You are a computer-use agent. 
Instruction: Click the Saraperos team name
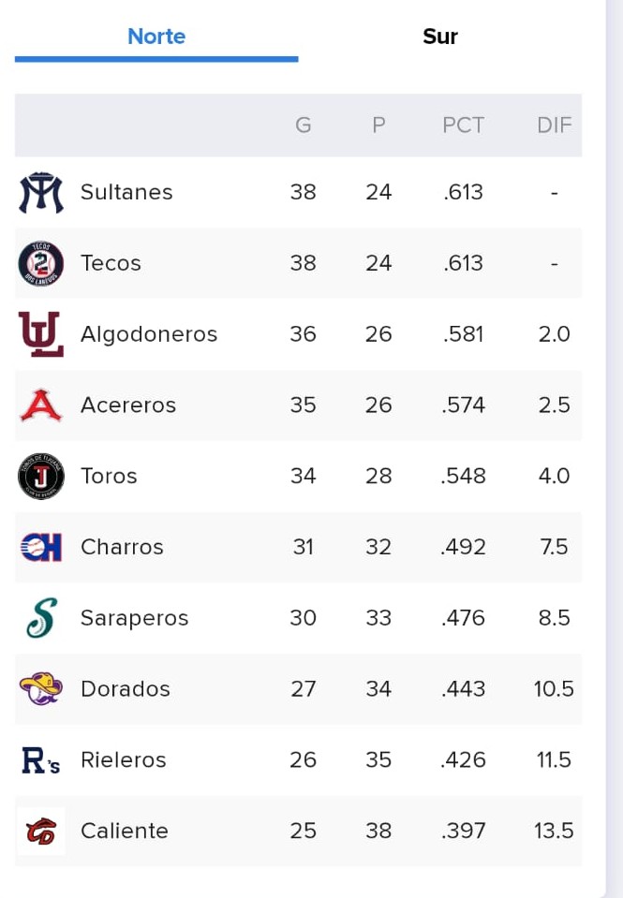135,618
